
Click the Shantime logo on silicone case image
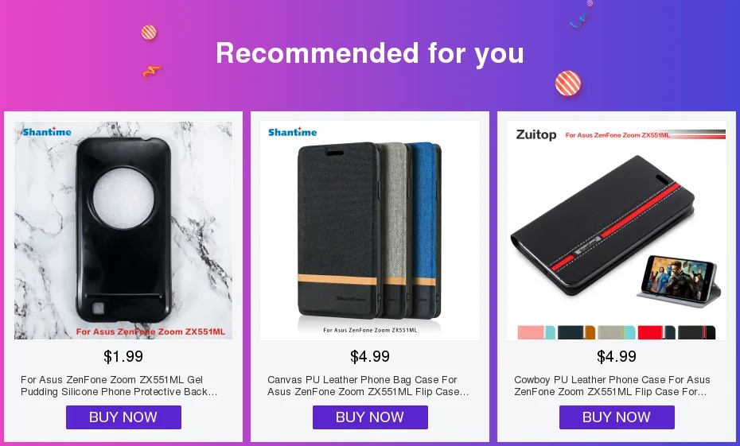click(46, 131)
